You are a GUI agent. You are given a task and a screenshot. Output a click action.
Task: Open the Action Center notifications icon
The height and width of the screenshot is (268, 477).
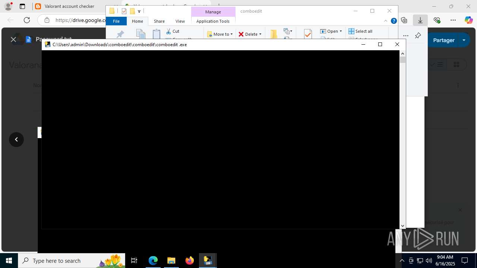(465, 261)
